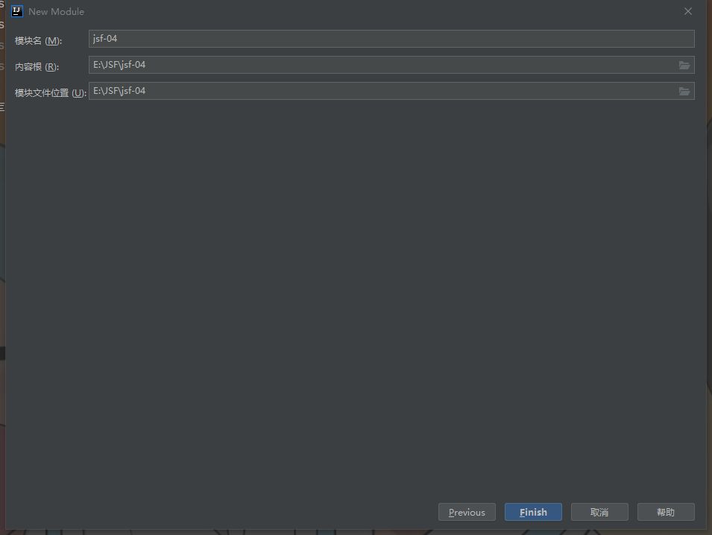Open help with the 帮助 button

[666, 512]
